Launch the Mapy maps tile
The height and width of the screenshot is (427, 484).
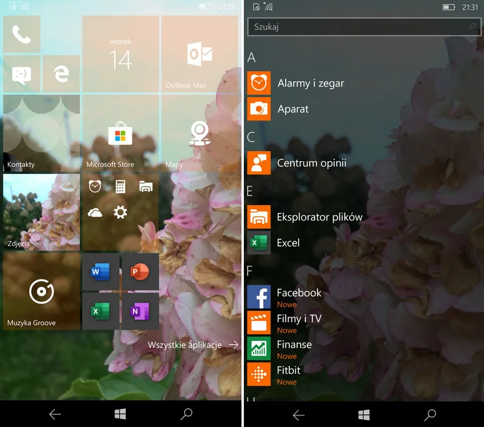click(x=200, y=133)
